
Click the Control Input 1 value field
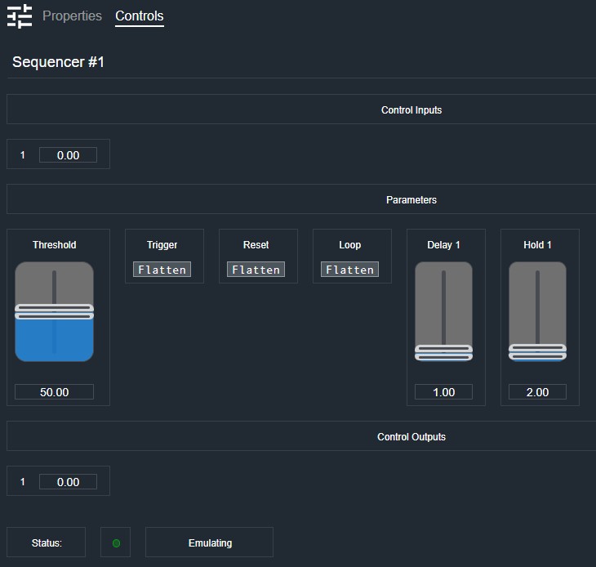68,154
